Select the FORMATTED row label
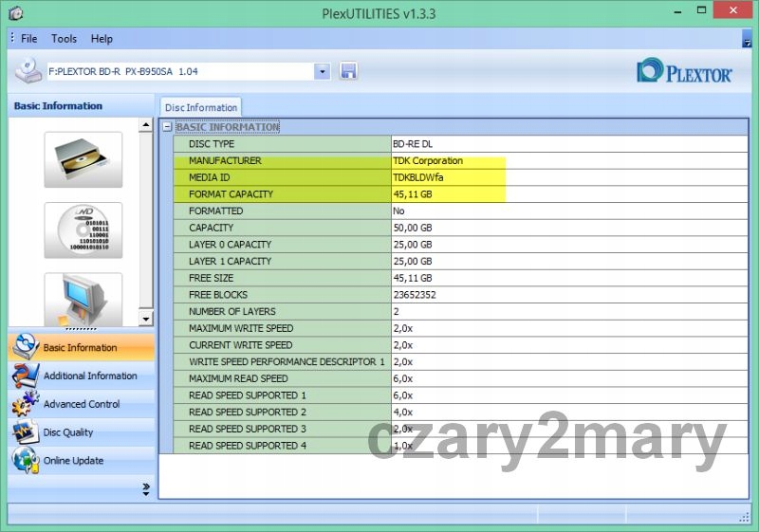Image resolution: width=759 pixels, height=532 pixels. coord(216,211)
